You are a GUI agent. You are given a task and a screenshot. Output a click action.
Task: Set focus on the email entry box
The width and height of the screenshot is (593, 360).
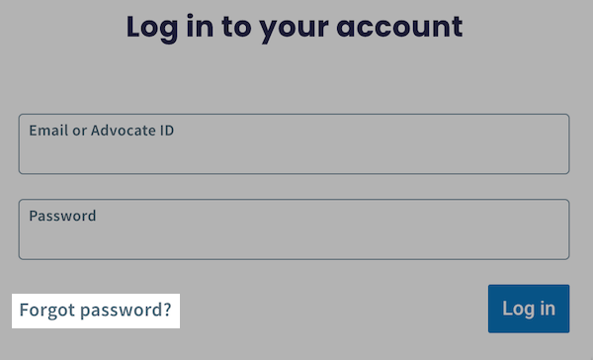[294, 143]
